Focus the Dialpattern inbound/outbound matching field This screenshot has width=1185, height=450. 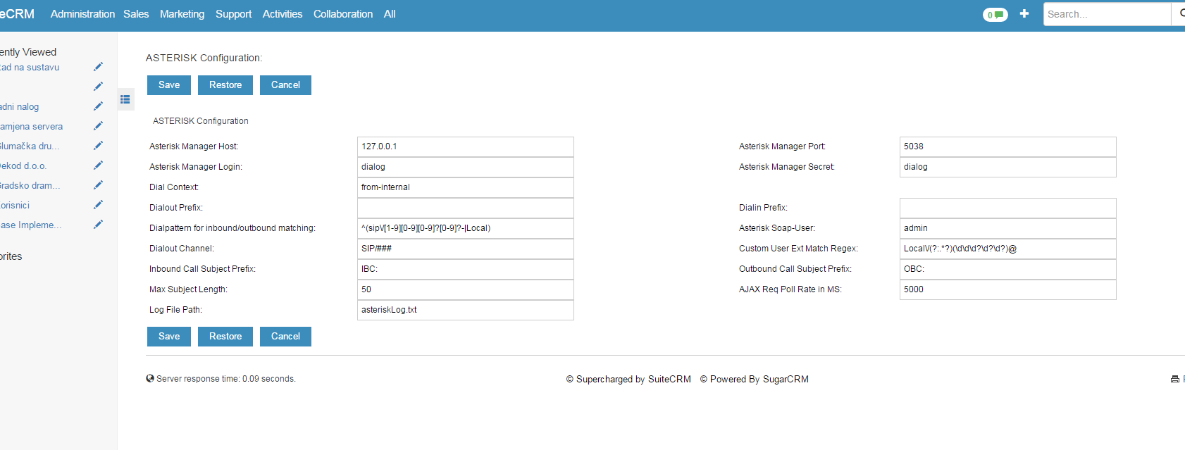tap(466, 228)
